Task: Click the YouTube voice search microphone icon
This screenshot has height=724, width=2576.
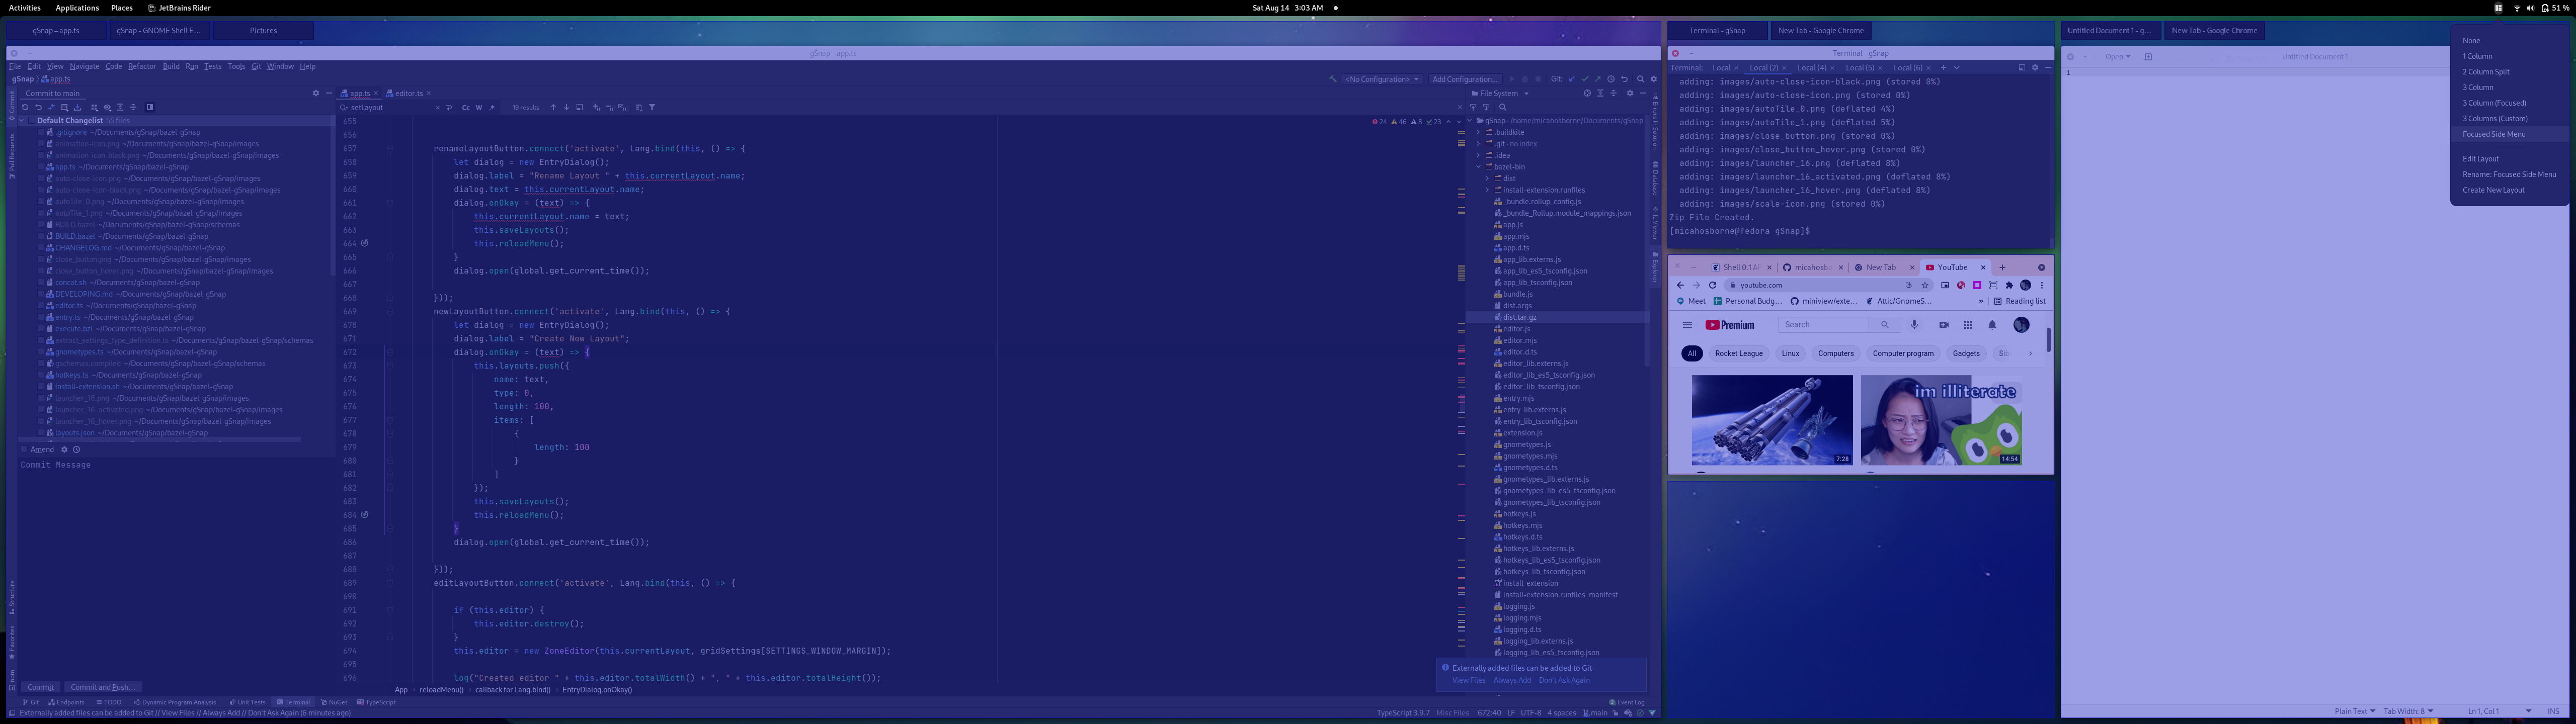Action: [x=1914, y=325]
